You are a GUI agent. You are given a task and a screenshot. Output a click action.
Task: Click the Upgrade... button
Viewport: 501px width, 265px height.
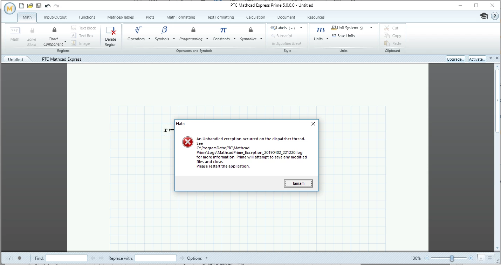click(x=455, y=59)
